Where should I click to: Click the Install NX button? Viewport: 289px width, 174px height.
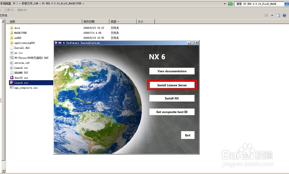tap(172, 98)
